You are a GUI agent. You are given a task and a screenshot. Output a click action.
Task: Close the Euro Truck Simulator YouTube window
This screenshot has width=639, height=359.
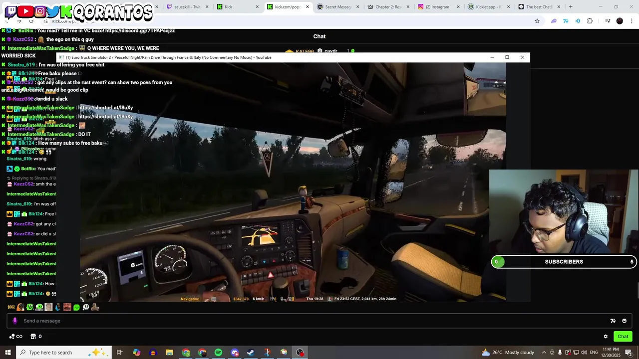(x=522, y=57)
